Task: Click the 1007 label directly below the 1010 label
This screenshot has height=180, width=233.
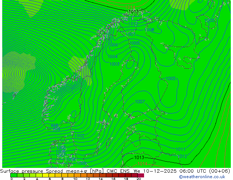Action: tap(130, 34)
